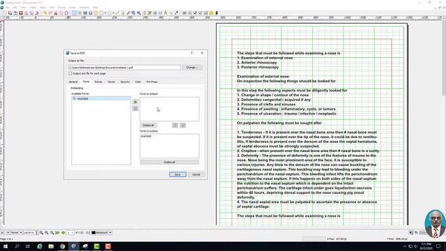Image resolution: width=446 pixels, height=251 pixels.
Task: Switch to the Security tab
Action: 125,82
